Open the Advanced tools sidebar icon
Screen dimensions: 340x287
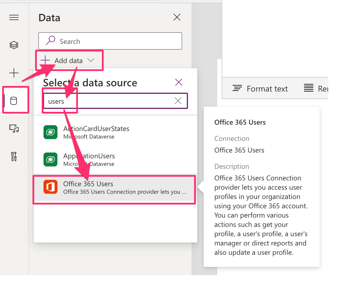[x=14, y=157]
